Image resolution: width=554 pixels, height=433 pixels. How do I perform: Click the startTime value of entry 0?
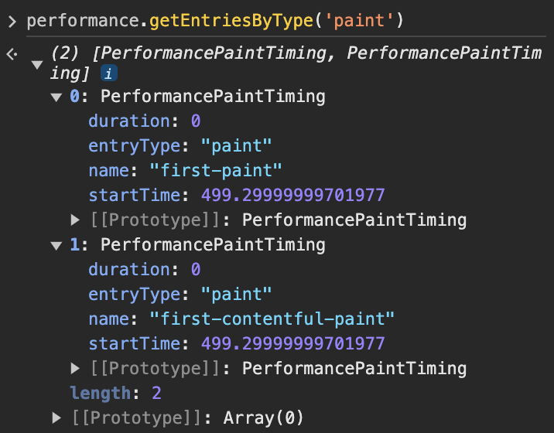tap(292, 195)
